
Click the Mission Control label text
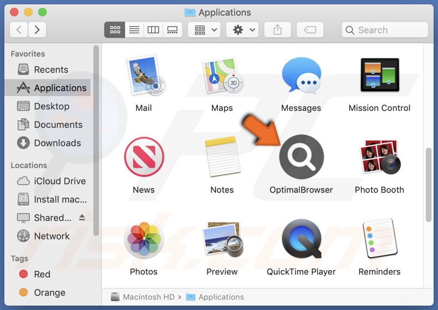pyautogui.click(x=379, y=108)
